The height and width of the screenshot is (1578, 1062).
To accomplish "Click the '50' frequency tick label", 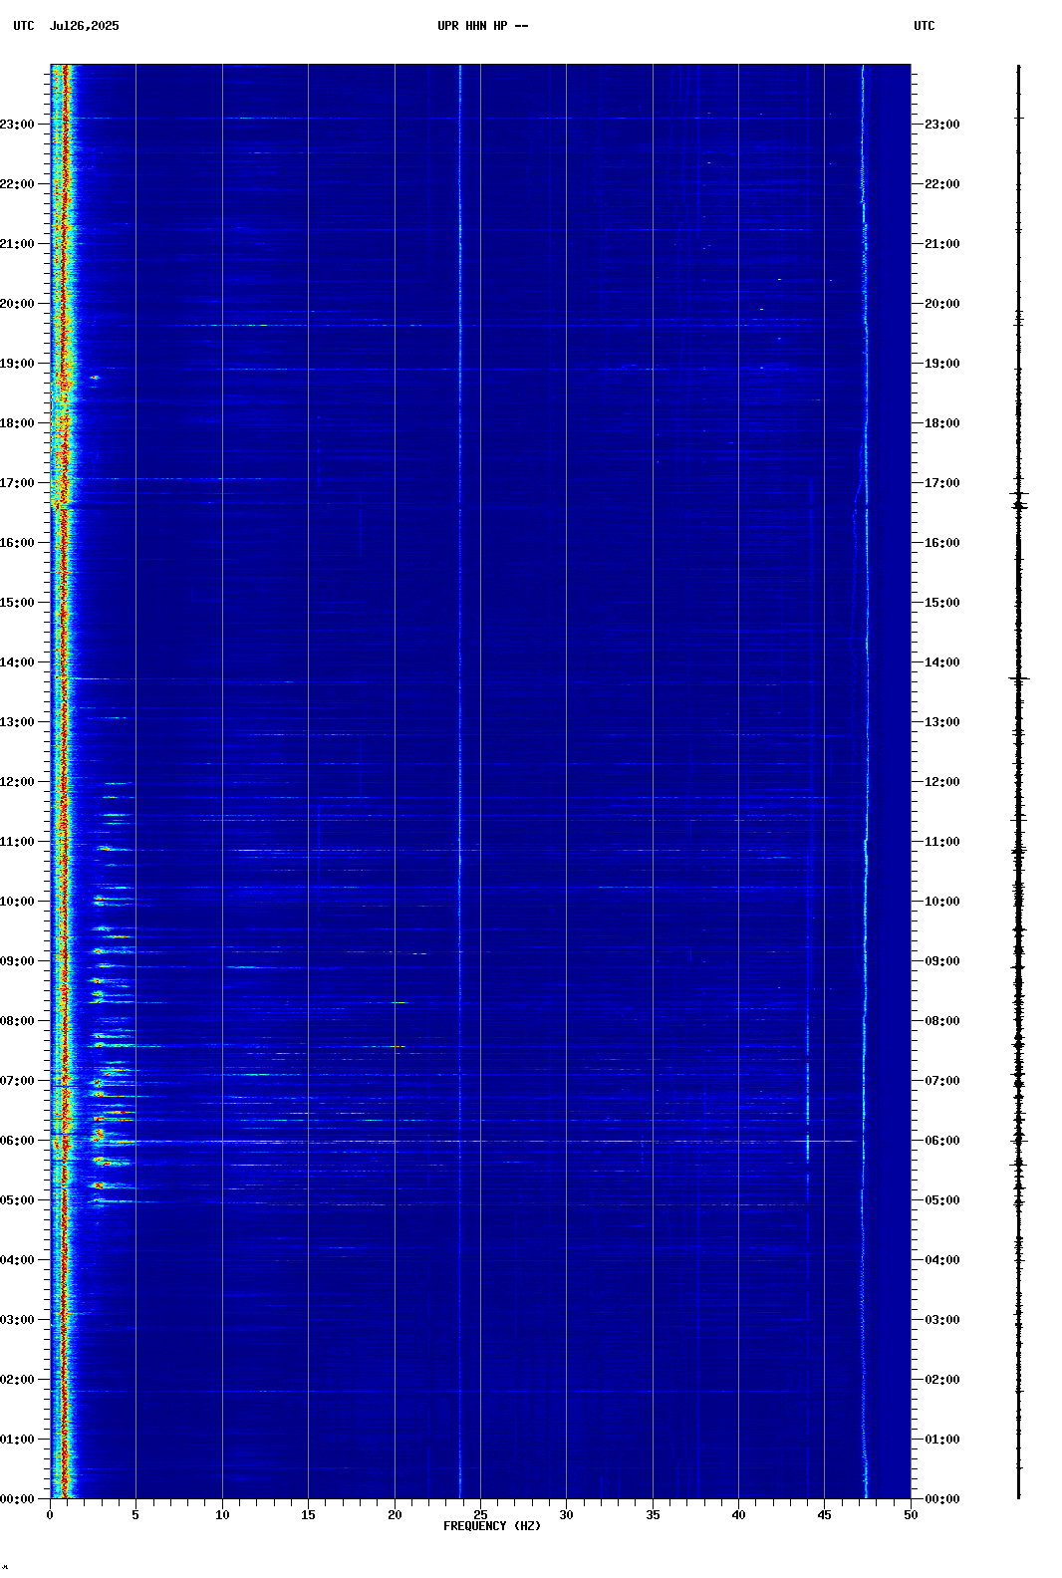I will 911,1515.
